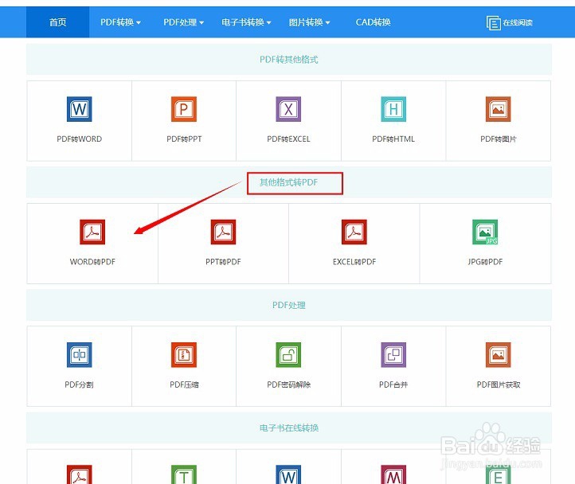Image resolution: width=575 pixels, height=484 pixels.
Task: Click the PDF转WORD label text
Action: (79, 139)
